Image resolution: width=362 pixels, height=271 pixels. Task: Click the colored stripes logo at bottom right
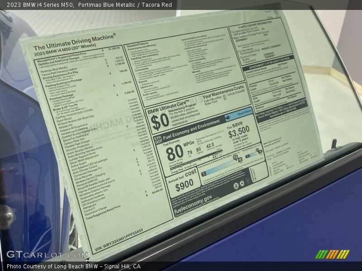[x=332, y=254]
